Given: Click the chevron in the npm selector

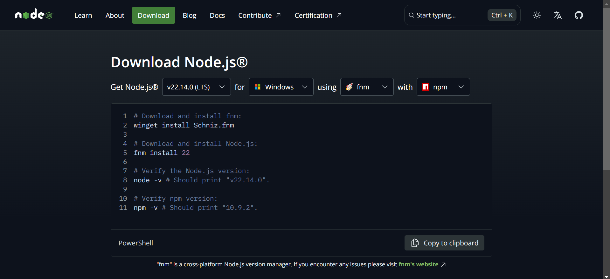Looking at the screenshot, I should click(461, 87).
